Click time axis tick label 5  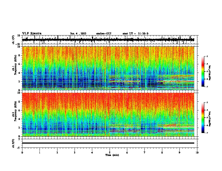(110, 153)
